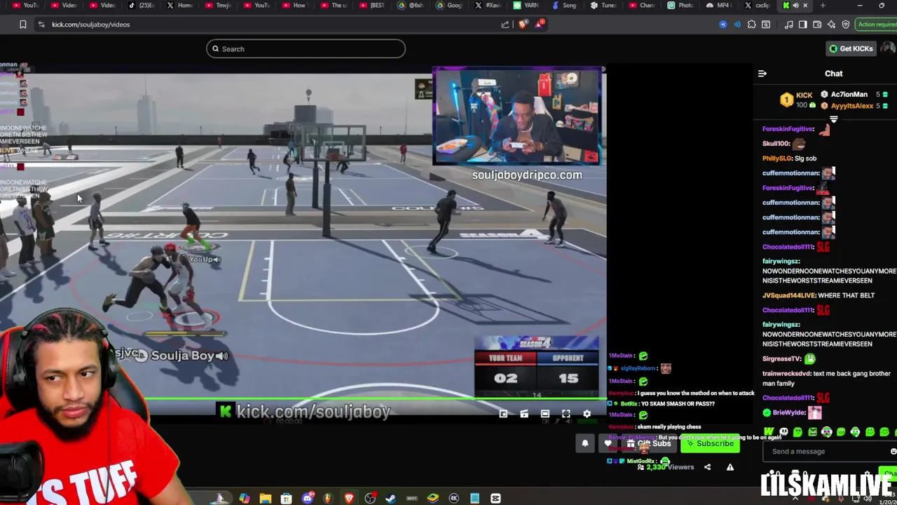Open the browser share page icon
This screenshot has width=897, height=505.
click(x=505, y=25)
